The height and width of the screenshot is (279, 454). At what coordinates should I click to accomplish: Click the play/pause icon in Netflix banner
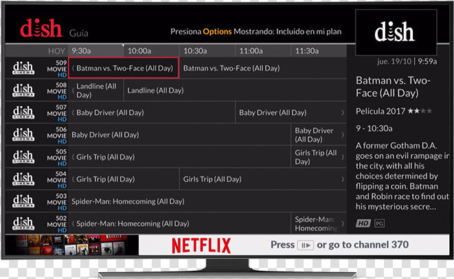[x=306, y=245]
